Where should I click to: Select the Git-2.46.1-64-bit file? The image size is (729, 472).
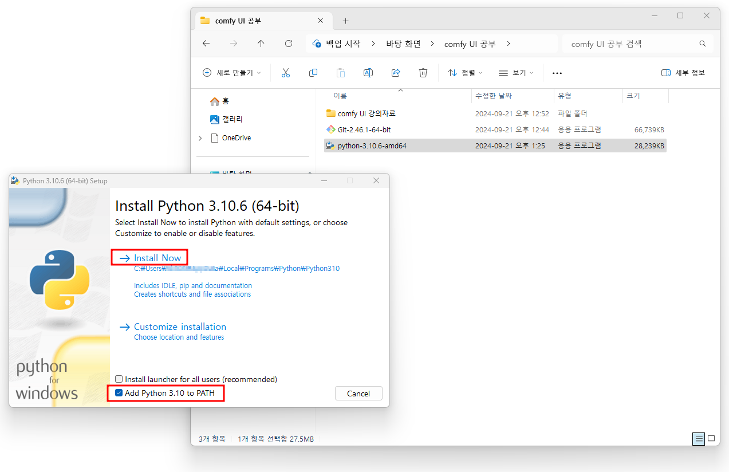point(364,129)
